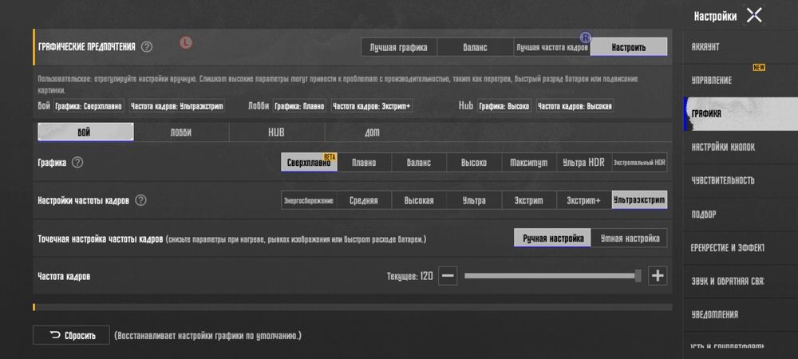Switch to the HUB tab
The width and height of the screenshot is (798, 359).
tap(276, 132)
